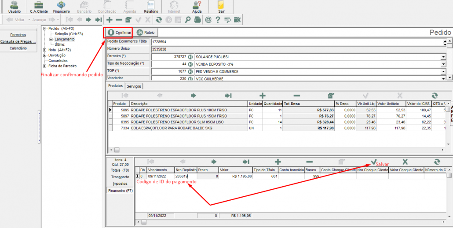Click the Sair exit icon
This screenshot has height=228, width=453.
(x=221, y=7)
